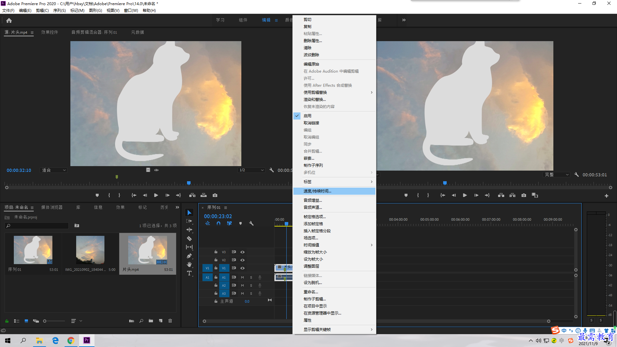Choose 取消链接 in context menu

coord(334,123)
